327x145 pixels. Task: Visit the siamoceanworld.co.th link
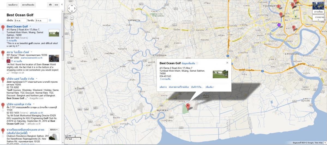point(32,58)
